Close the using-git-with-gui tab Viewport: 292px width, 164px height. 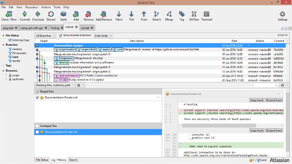[x=46, y=28]
